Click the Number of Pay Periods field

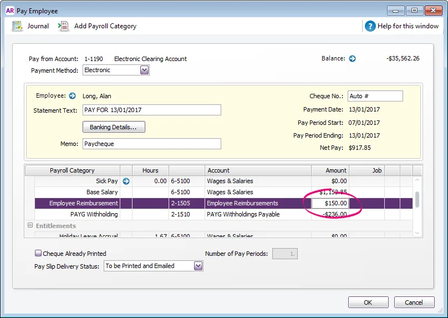(x=285, y=254)
